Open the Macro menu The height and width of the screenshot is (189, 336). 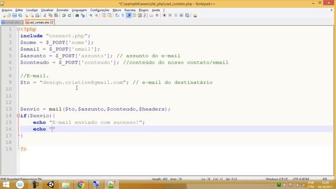pos(117,10)
